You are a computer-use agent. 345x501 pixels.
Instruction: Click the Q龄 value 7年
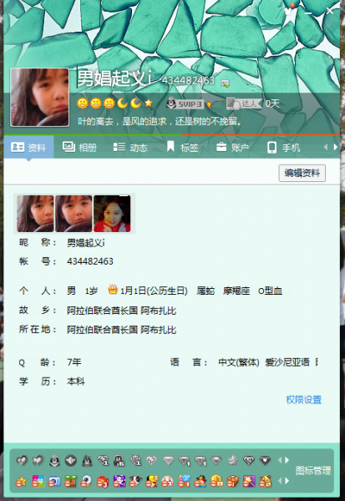pyautogui.click(x=74, y=362)
